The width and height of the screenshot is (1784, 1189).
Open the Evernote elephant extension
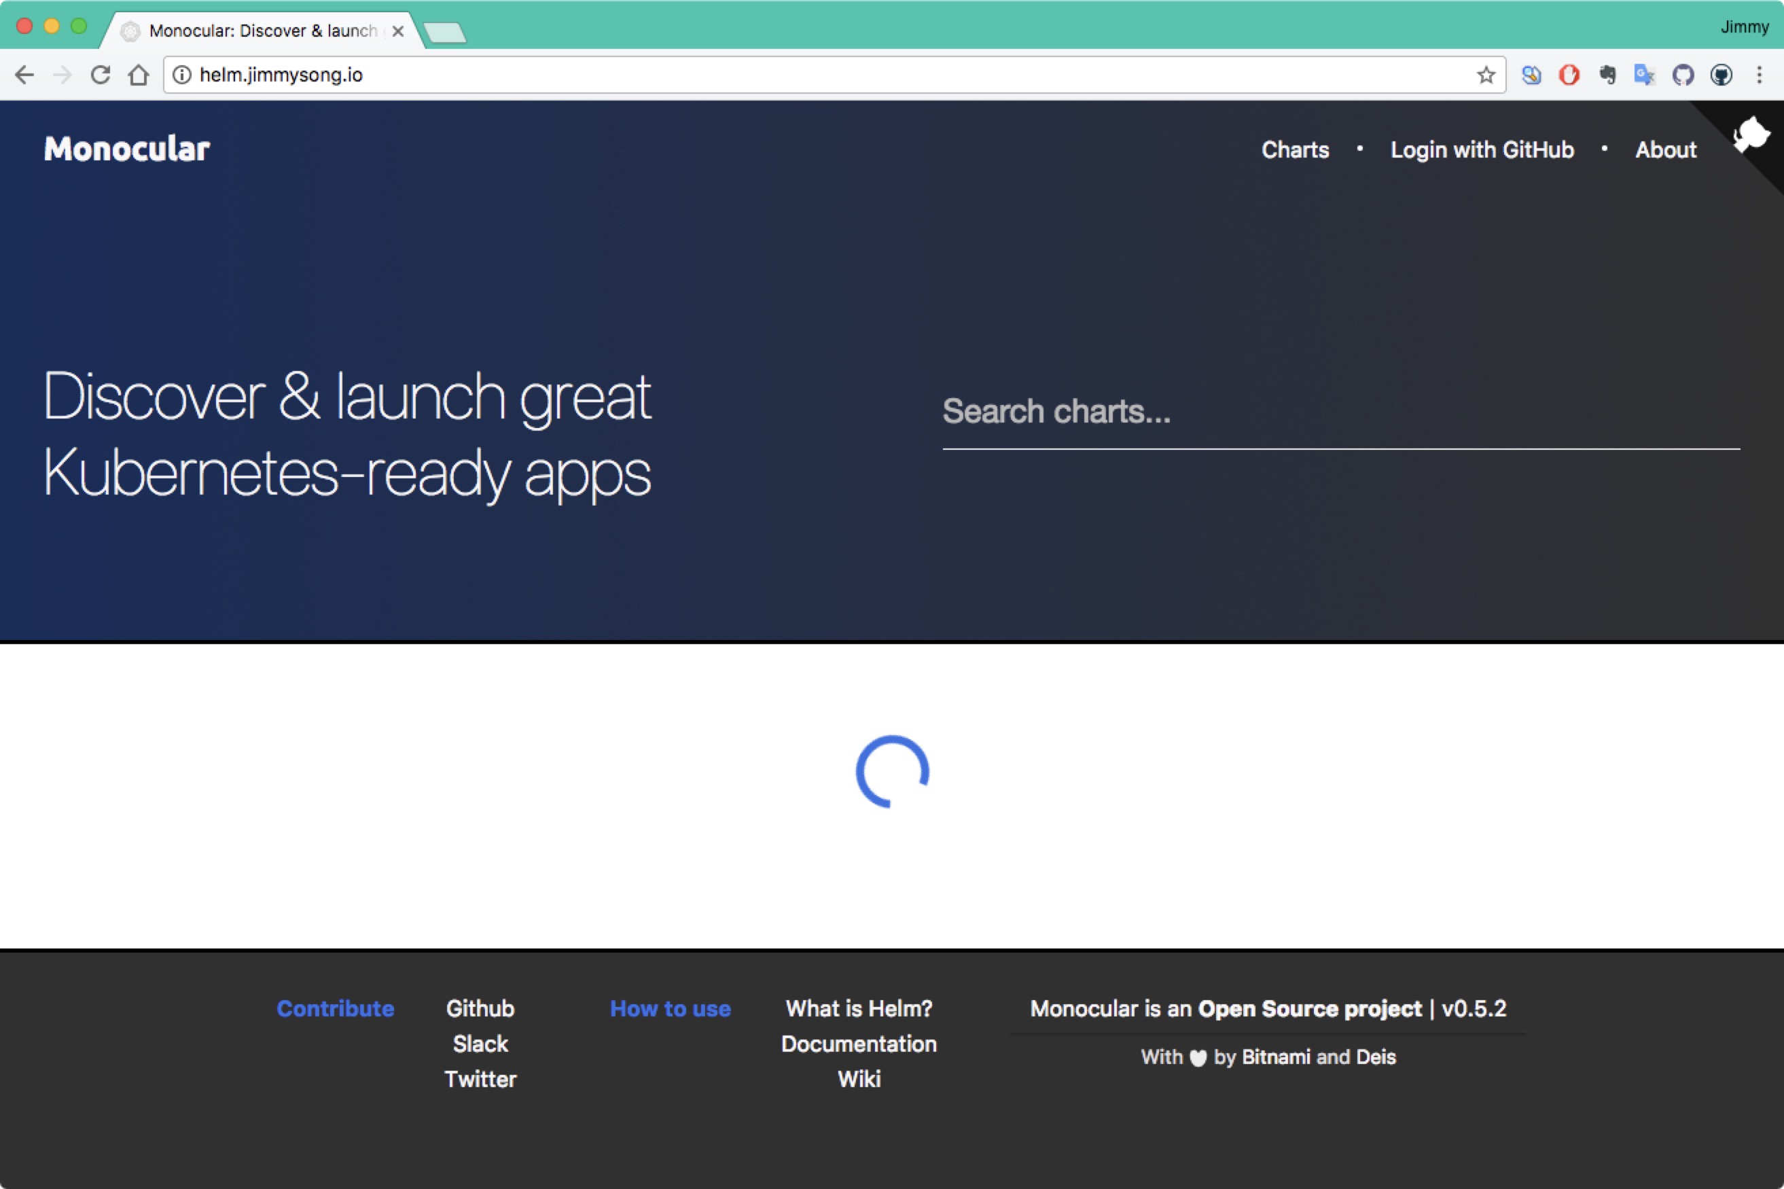coord(1607,75)
